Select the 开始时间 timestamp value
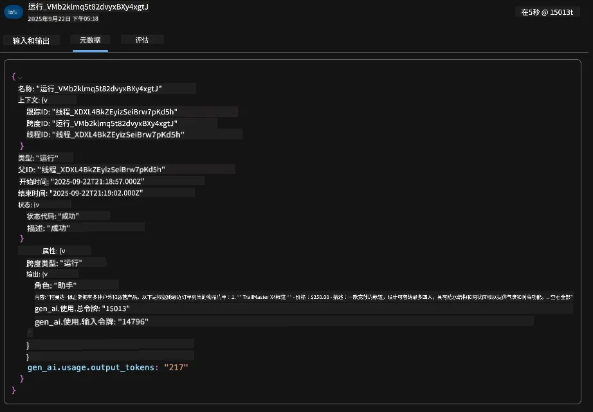The image size is (593, 412). tap(98, 181)
